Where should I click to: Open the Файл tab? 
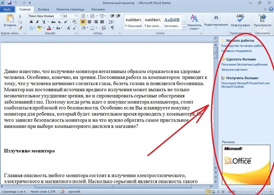pyautogui.click(x=7, y=9)
